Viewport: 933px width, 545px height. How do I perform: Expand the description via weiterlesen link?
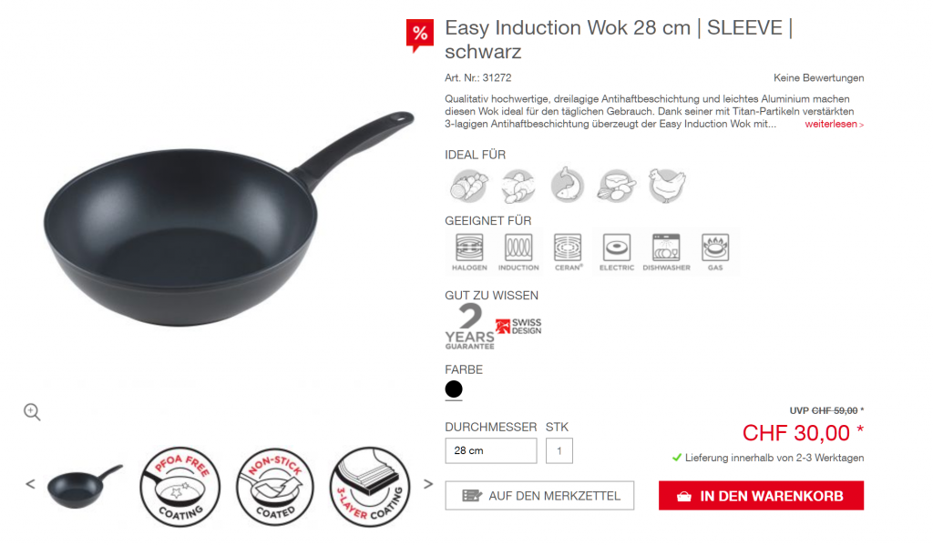[834, 125]
